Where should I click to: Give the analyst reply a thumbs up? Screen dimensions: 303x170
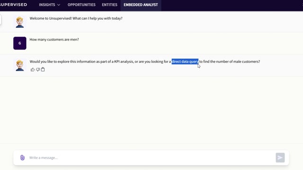pos(33,69)
